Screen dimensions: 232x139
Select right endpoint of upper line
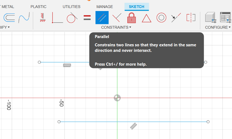coord(205,62)
